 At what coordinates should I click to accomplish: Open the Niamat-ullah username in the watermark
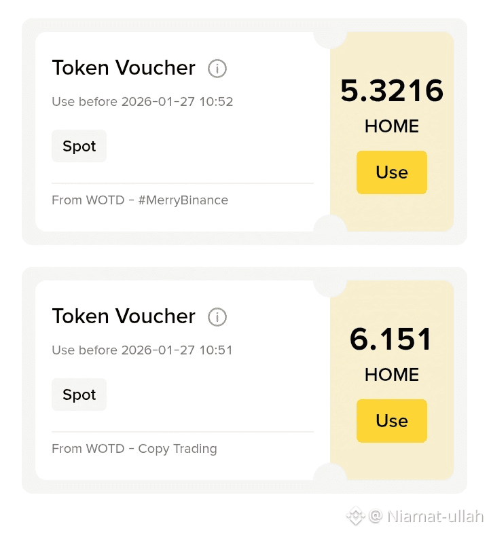click(435, 516)
